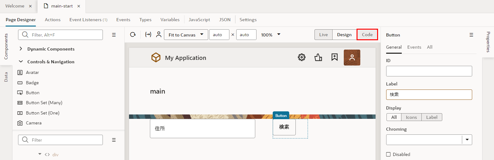Select Button Set (Many) component
This screenshot has width=494, height=160.
pyautogui.click(x=44, y=103)
